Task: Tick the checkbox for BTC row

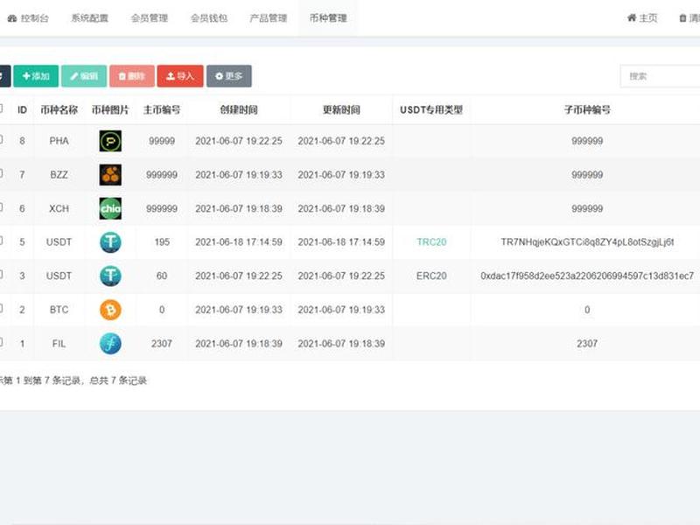Action: [x=1, y=309]
